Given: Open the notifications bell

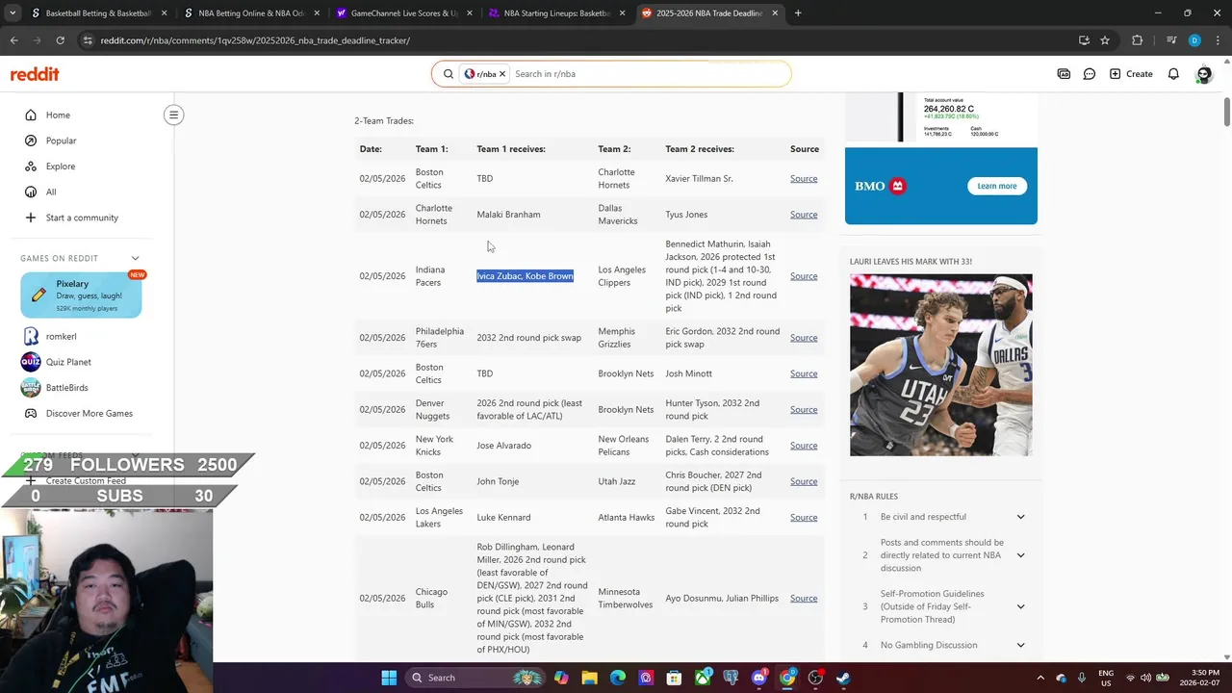Looking at the screenshot, I should [1173, 74].
